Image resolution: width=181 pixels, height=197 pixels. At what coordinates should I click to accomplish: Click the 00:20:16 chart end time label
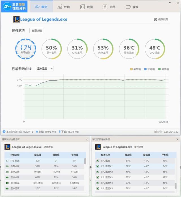pyautogui.click(x=163, y=122)
